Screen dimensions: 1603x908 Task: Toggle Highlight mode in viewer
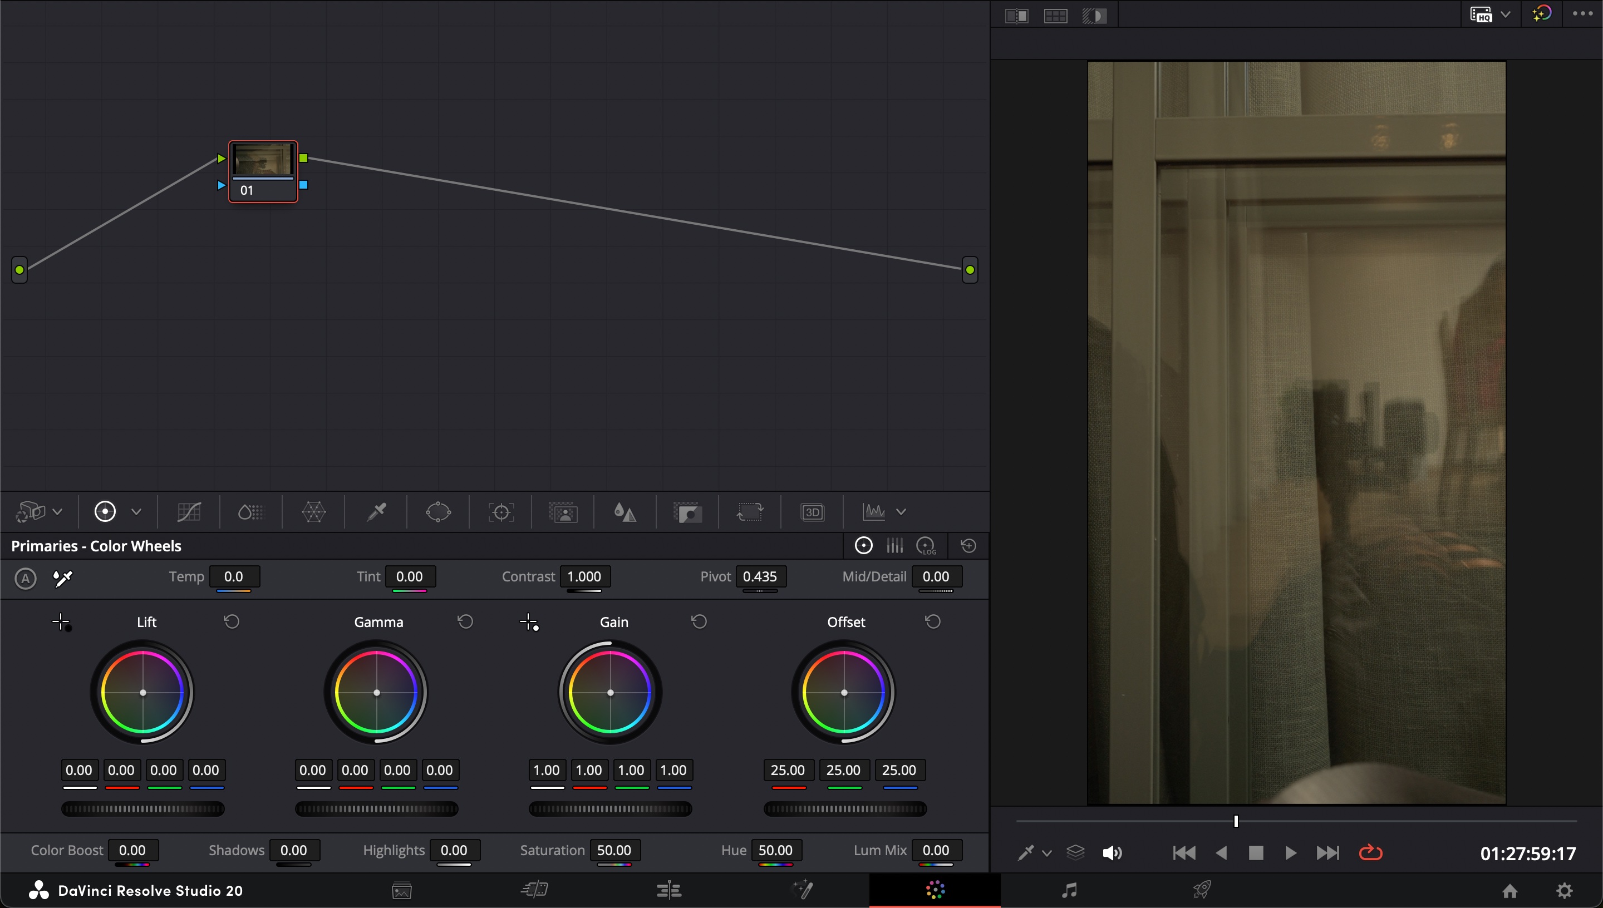tap(1094, 16)
